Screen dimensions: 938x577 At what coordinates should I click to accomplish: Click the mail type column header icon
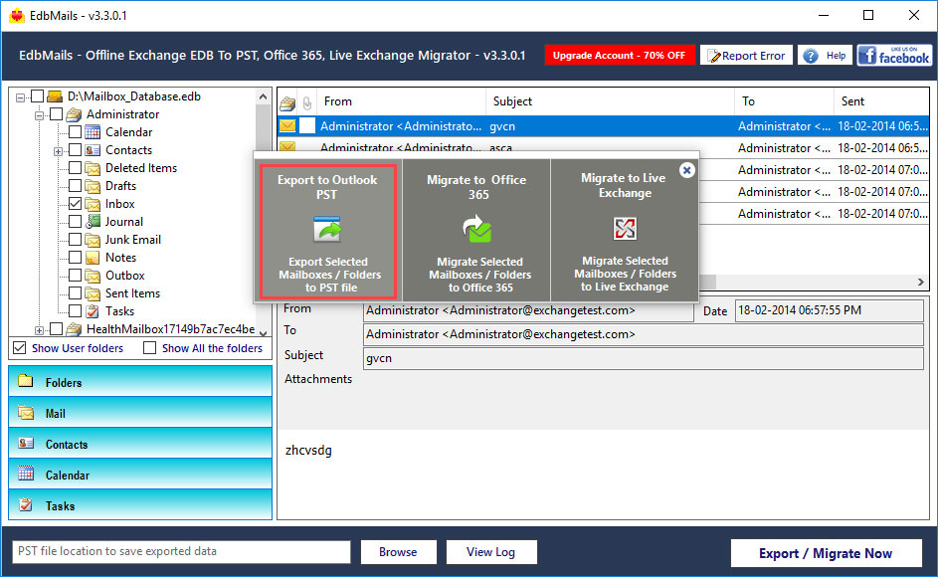pyautogui.click(x=287, y=102)
